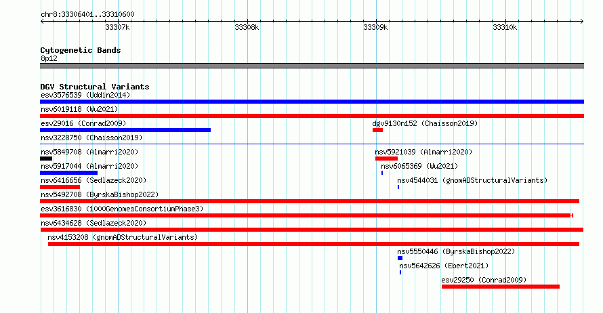Screen dimensions: 603x313
Task: Open the dgv9130n152 (Chaisson2019) label
Action: click(425, 123)
